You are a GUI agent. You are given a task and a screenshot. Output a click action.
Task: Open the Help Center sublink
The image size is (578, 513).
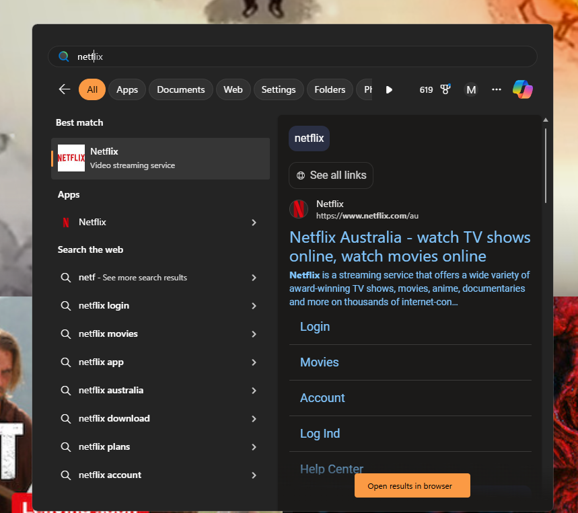(x=332, y=469)
